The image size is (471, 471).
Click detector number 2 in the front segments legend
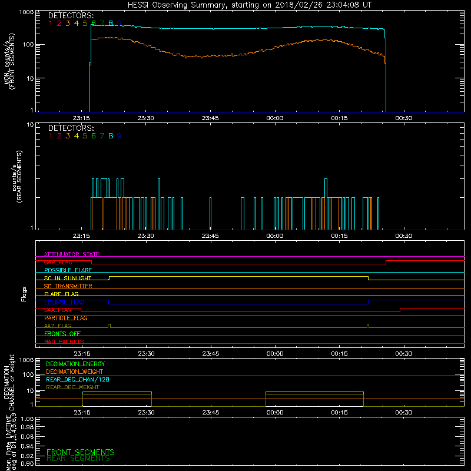coord(59,24)
